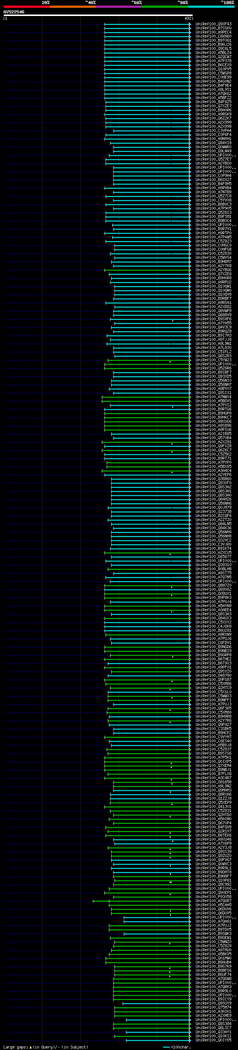Select the UniRef100_B6UF74 label
Screen dimensions: 238x1050
tap(213, 975)
